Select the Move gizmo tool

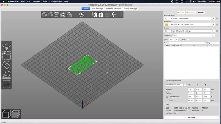(x=7, y=46)
